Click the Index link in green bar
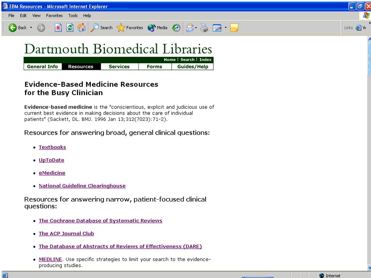371x278 pixels. pos(205,59)
